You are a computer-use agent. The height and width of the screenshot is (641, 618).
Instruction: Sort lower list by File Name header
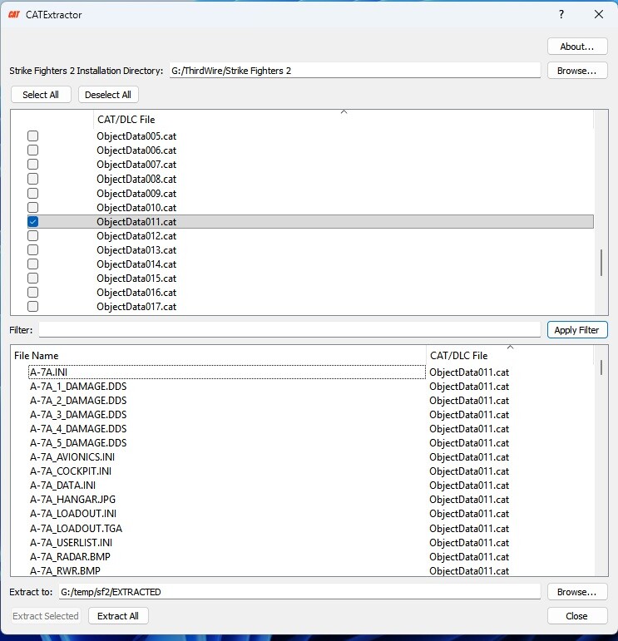219,356
